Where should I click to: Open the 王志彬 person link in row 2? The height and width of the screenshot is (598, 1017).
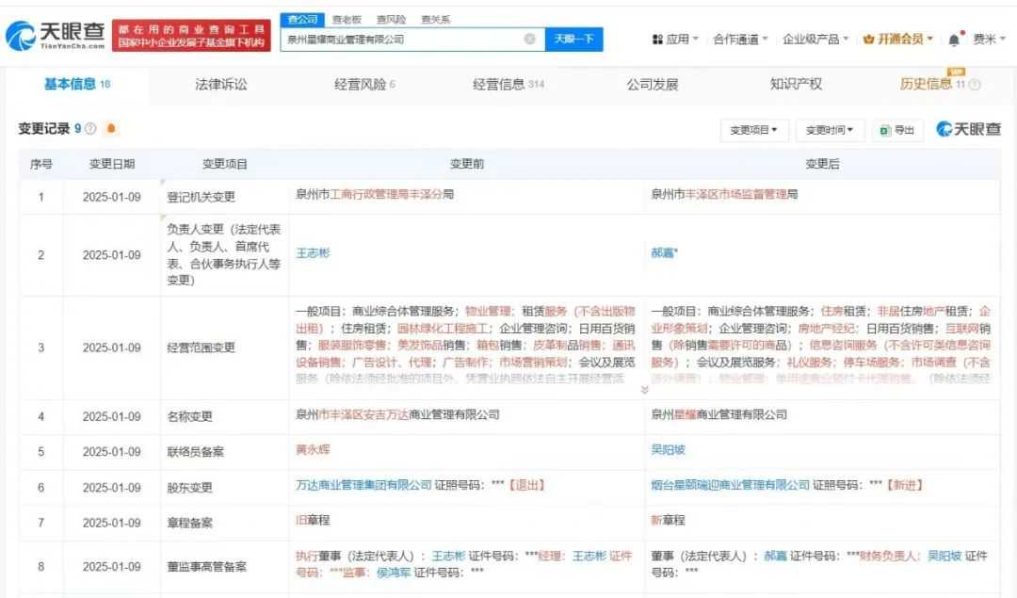pos(313,253)
